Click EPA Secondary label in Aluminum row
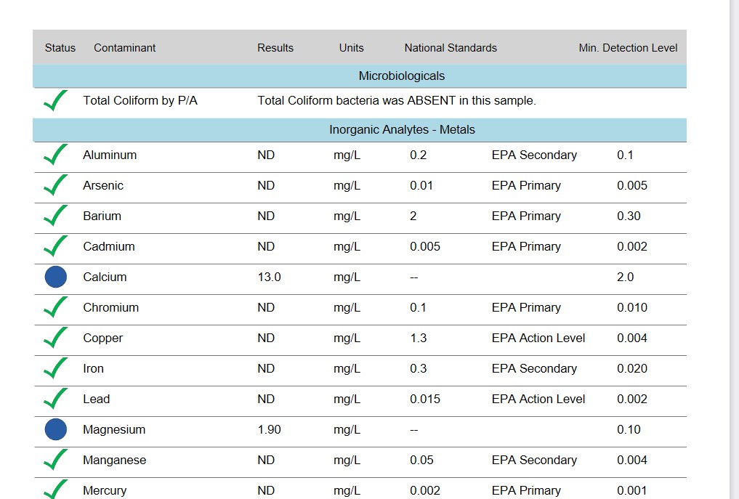The width and height of the screenshot is (739, 499). click(x=534, y=155)
